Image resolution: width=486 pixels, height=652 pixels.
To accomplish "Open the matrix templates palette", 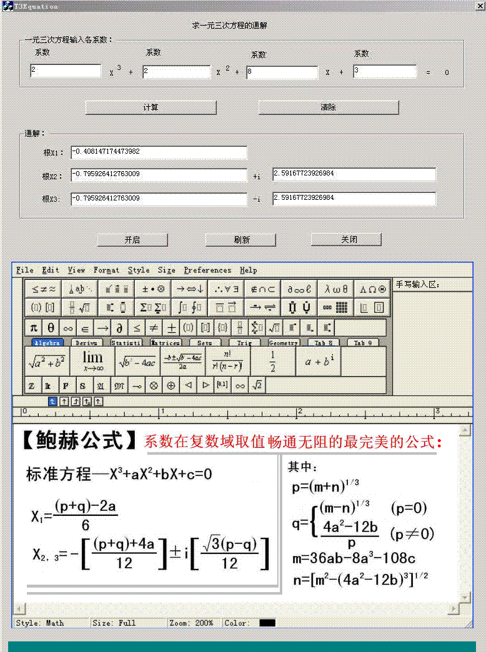I will (x=336, y=308).
